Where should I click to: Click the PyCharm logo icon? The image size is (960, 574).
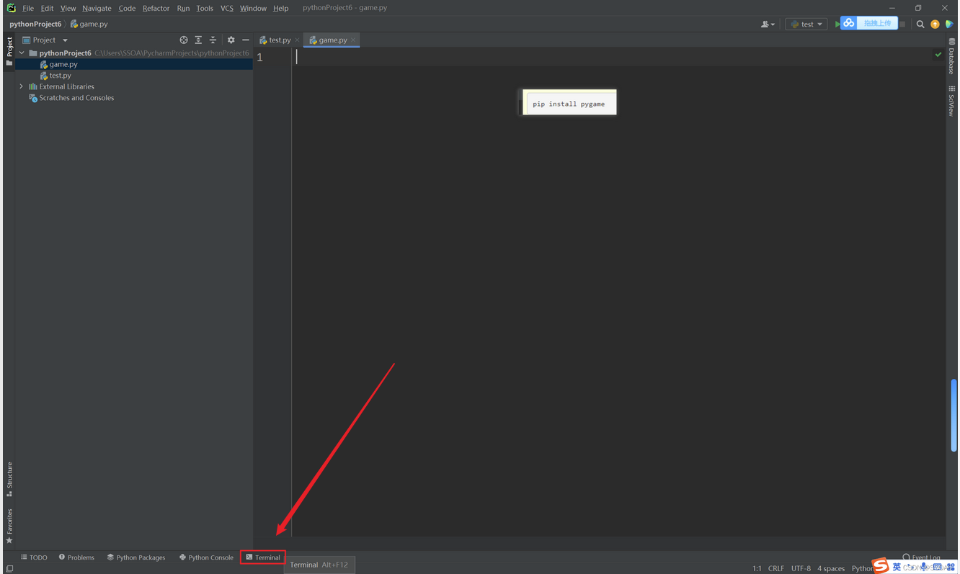click(11, 8)
